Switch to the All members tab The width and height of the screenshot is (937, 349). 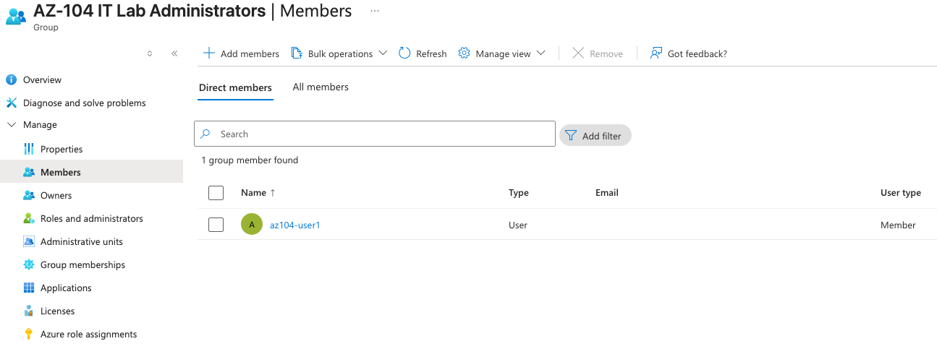click(321, 87)
